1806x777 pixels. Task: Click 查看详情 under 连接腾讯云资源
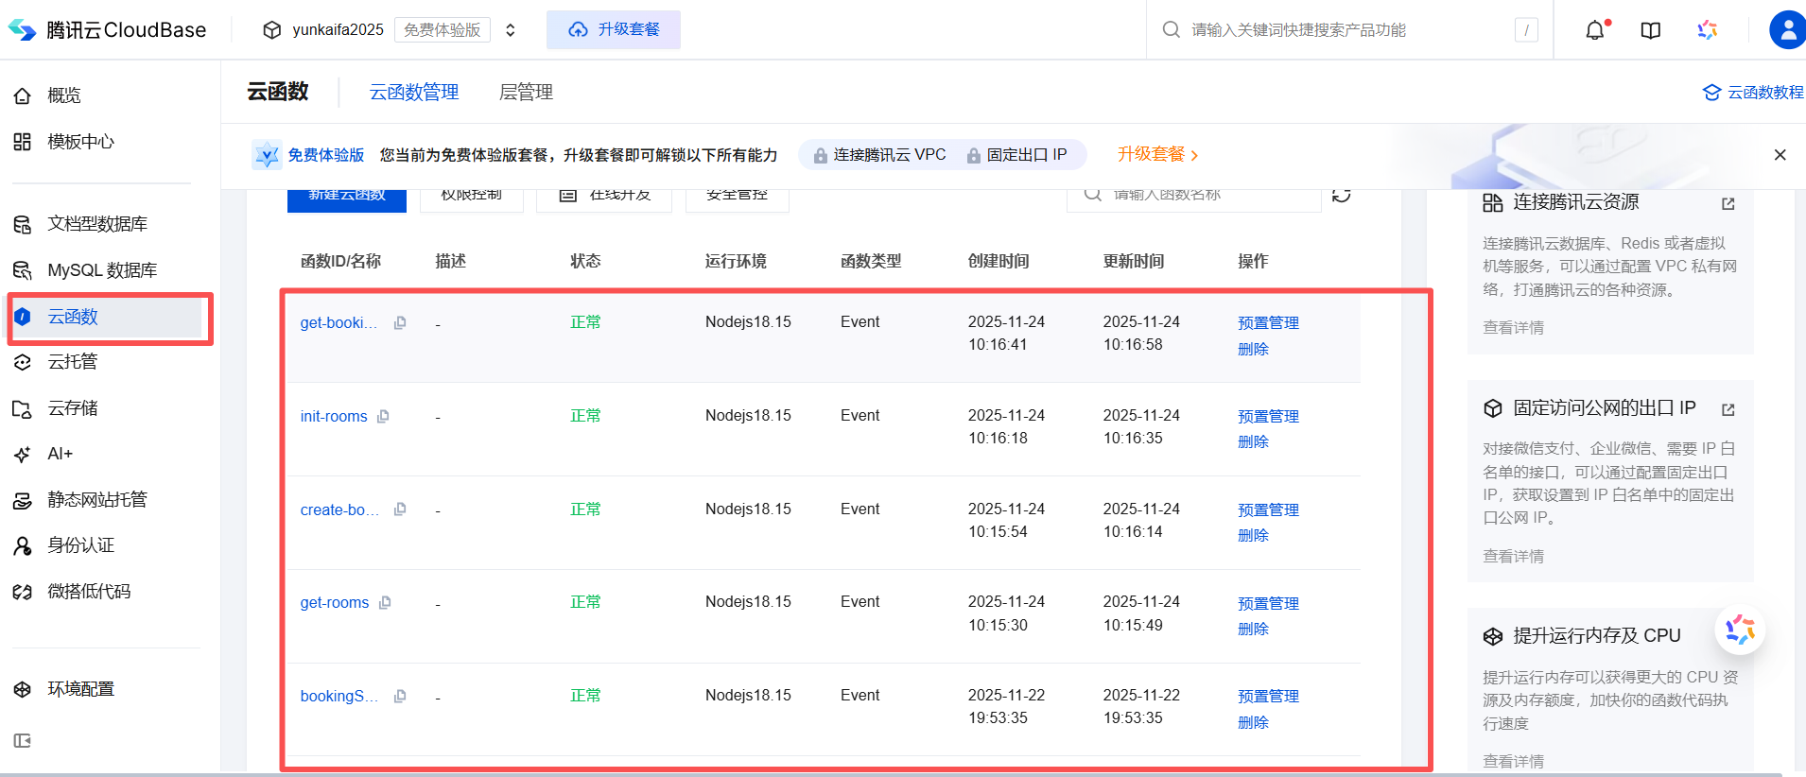tap(1513, 328)
